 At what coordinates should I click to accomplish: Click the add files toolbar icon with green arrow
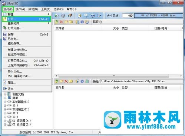click(x=79, y=16)
